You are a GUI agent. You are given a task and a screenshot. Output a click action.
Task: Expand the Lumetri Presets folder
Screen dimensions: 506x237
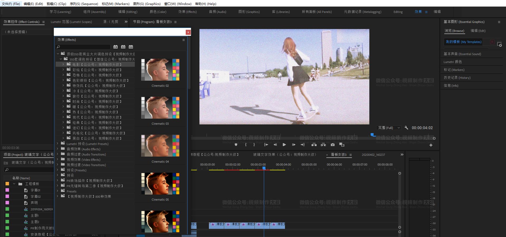click(58, 144)
